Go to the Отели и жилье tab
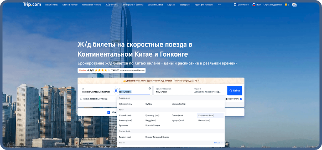Image resolution: width=322 pixels, height=150 pixels. 70,5
